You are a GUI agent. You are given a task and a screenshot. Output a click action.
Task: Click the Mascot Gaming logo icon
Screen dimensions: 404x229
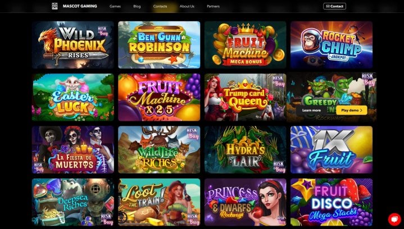point(55,6)
